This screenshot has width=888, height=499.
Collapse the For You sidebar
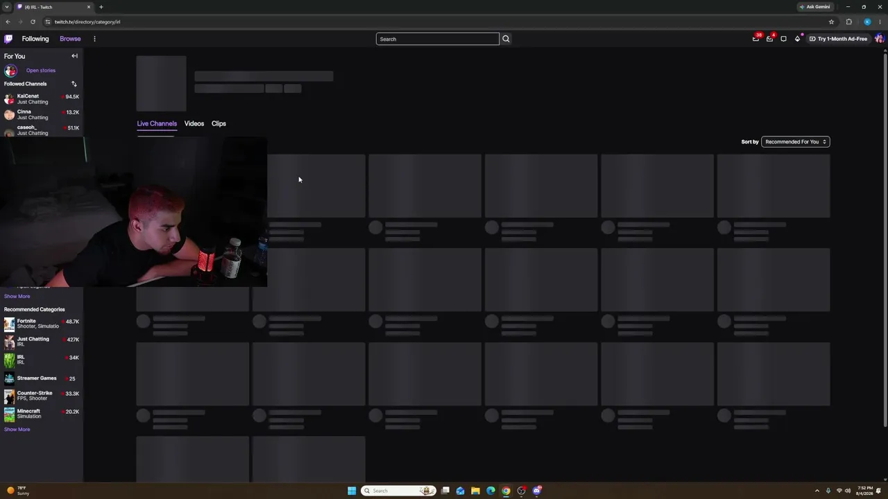tap(74, 56)
